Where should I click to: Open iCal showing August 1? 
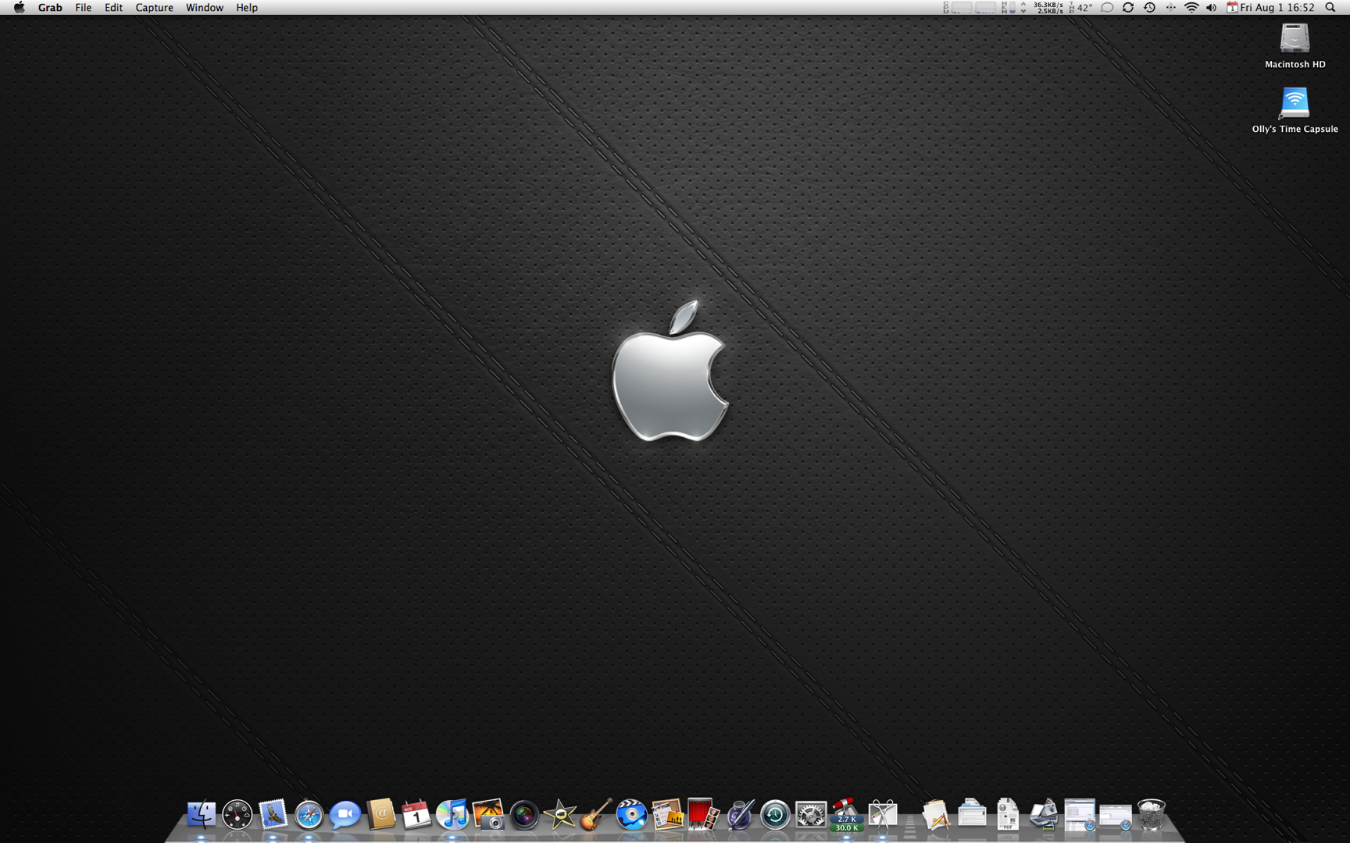coord(416,817)
